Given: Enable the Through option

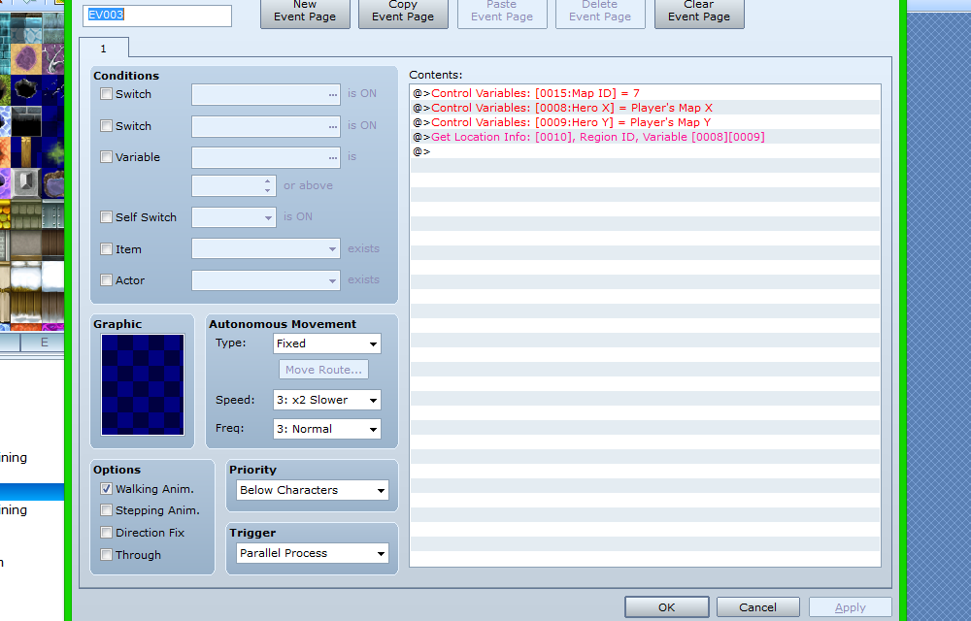Looking at the screenshot, I should coord(106,555).
